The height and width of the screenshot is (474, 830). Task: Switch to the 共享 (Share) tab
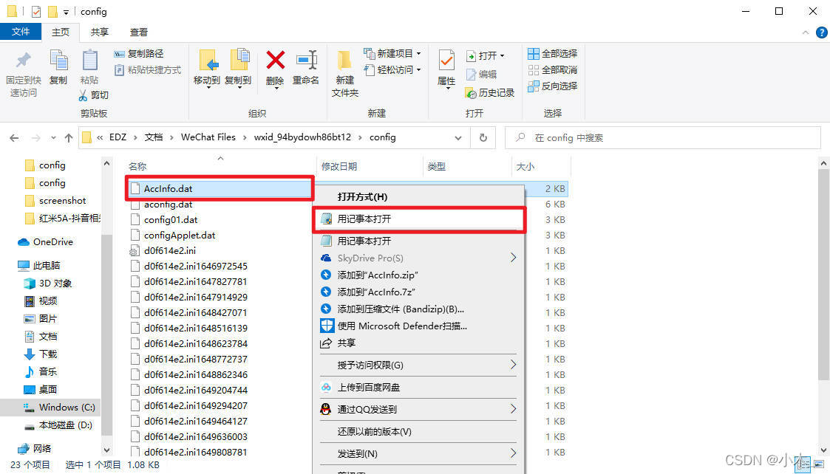(99, 32)
